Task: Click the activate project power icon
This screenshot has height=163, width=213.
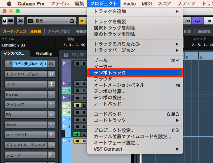Action: 5,21
